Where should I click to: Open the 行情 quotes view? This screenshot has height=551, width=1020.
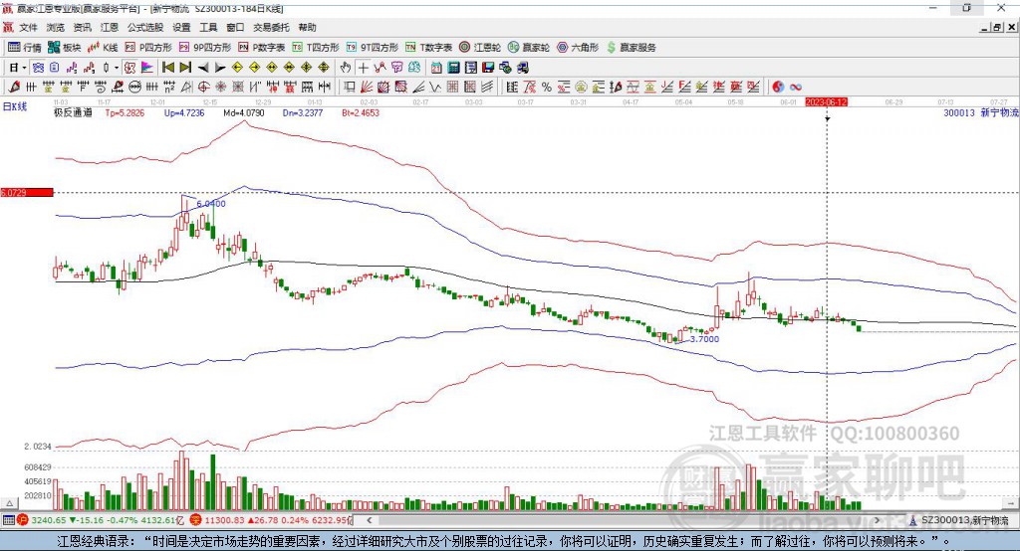[x=25, y=48]
